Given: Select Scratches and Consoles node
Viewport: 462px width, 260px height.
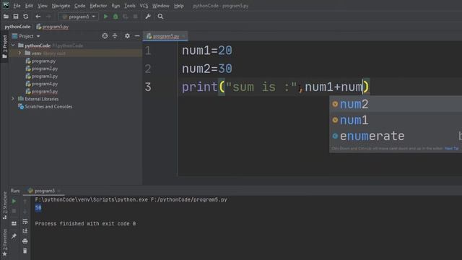Looking at the screenshot, I should [45, 106].
